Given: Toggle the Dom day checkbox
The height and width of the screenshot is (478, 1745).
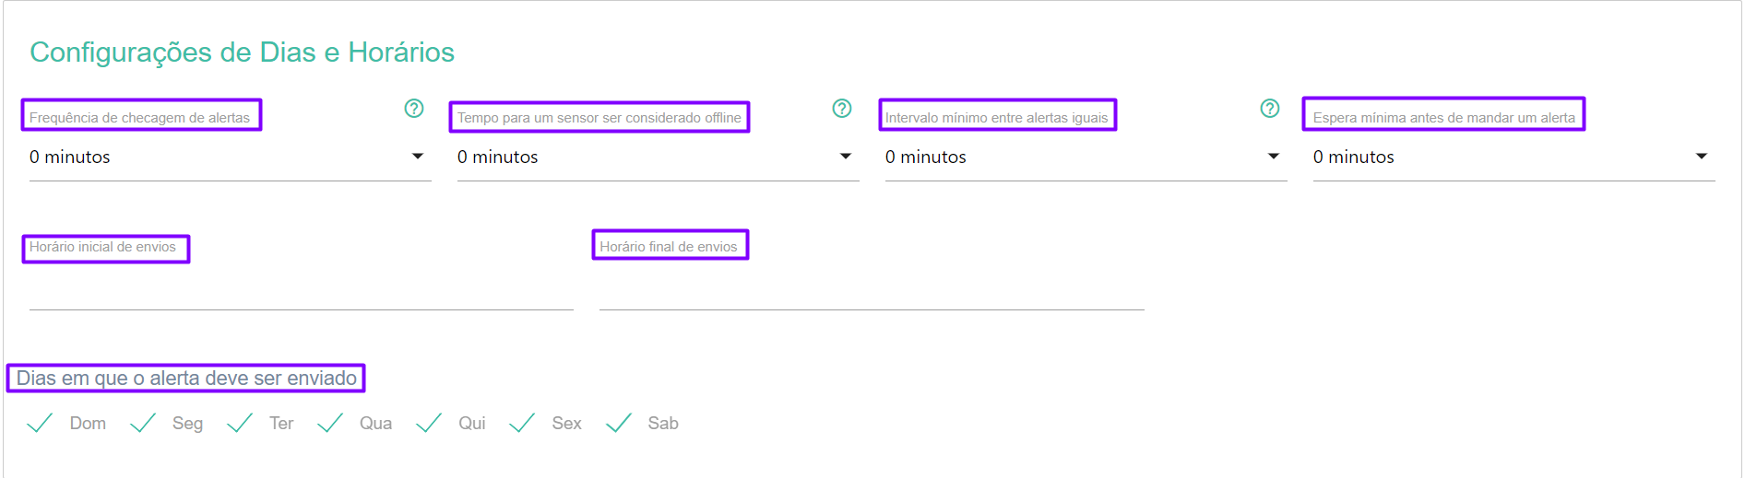Looking at the screenshot, I should (41, 424).
